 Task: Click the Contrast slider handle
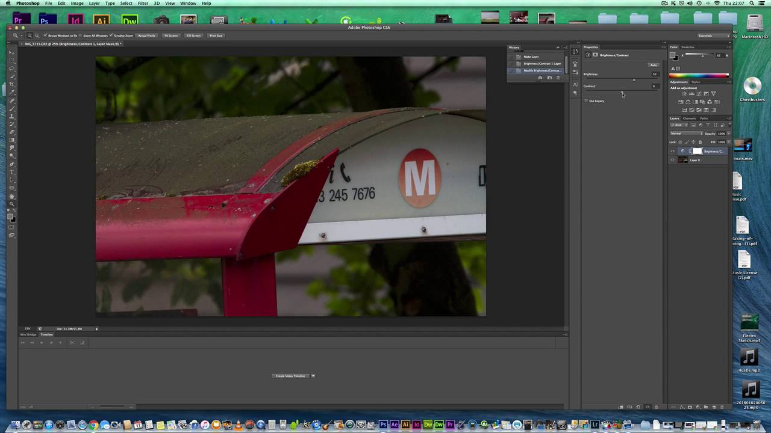click(x=622, y=92)
